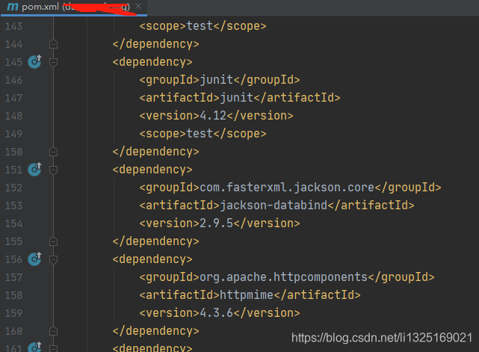Click the opening dependency tag on line 156
479x352 pixels.
pyautogui.click(x=152, y=259)
